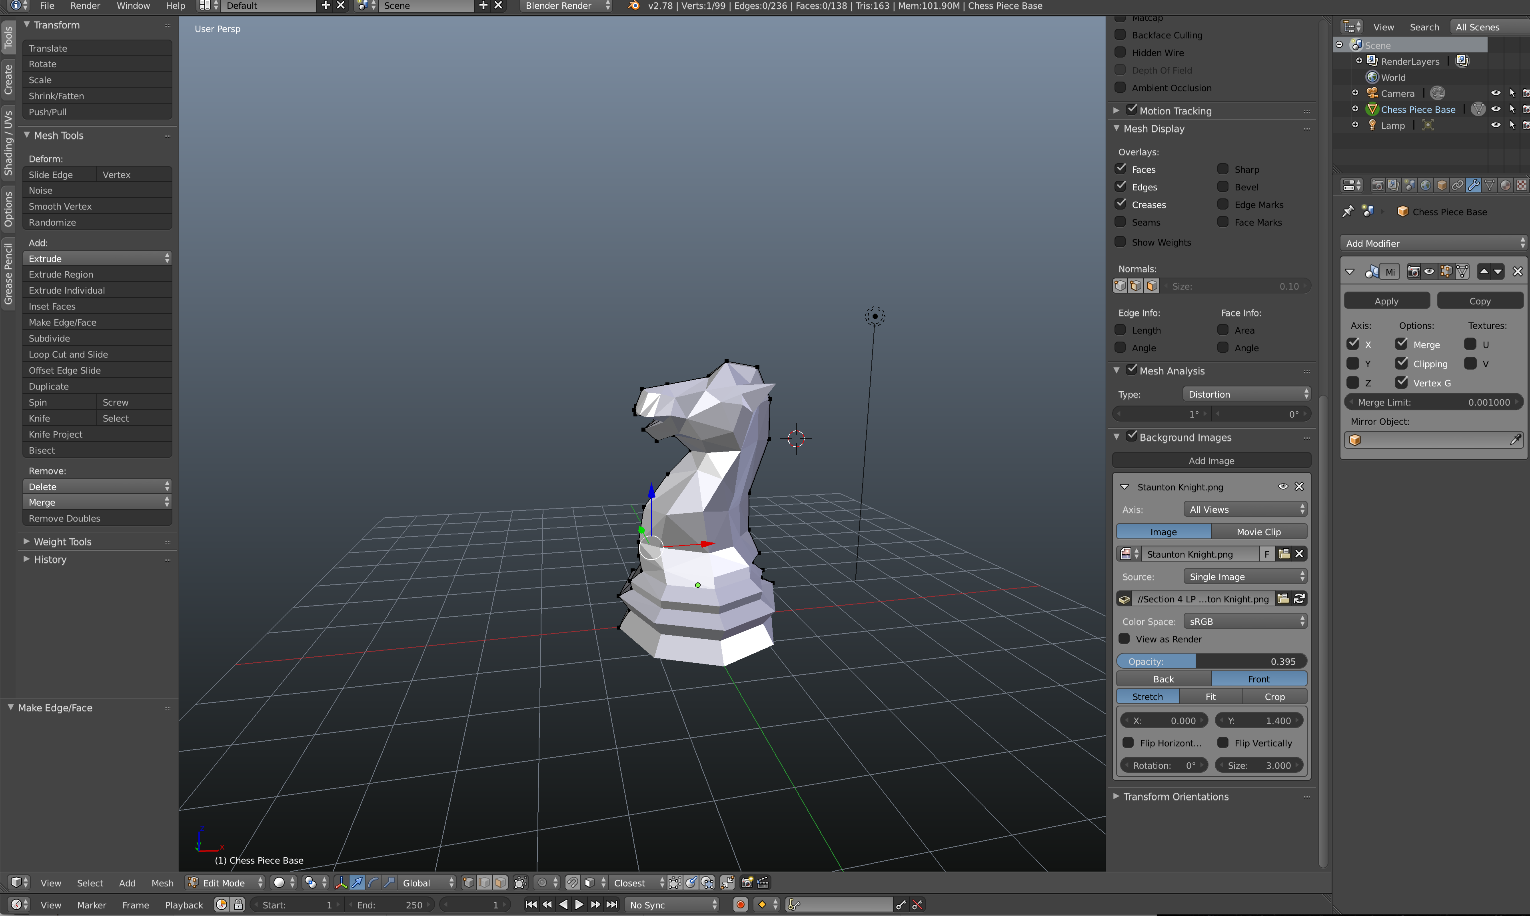Click Loop Cut and Slide
Screen dimensions: 1530x916
(97, 354)
